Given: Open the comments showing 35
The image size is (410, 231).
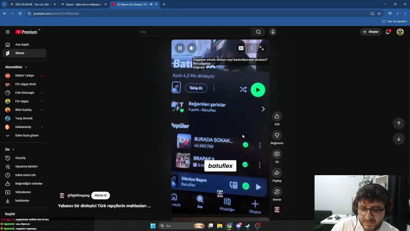Looking at the screenshot, I should (x=277, y=154).
